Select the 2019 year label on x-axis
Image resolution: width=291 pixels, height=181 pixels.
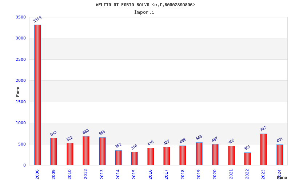[x=199, y=174]
